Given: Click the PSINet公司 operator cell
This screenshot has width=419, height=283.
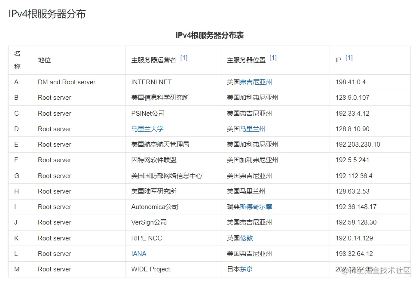Looking at the screenshot, I should tap(174, 114).
